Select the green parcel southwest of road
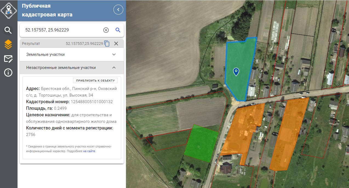Viewport: 349px width, 188px height. [201, 144]
